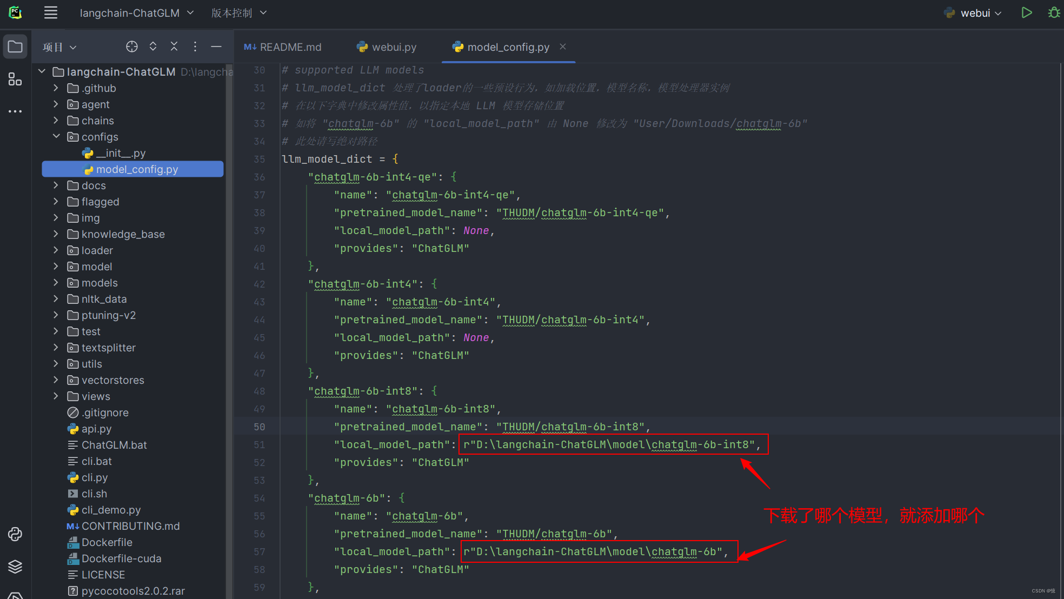This screenshot has height=599, width=1064.
Task: Select the nltk_data folder
Action: pyautogui.click(x=97, y=299)
